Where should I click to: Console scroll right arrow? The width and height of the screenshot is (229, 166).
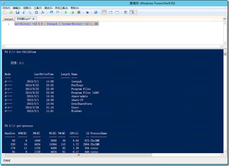[222, 155]
